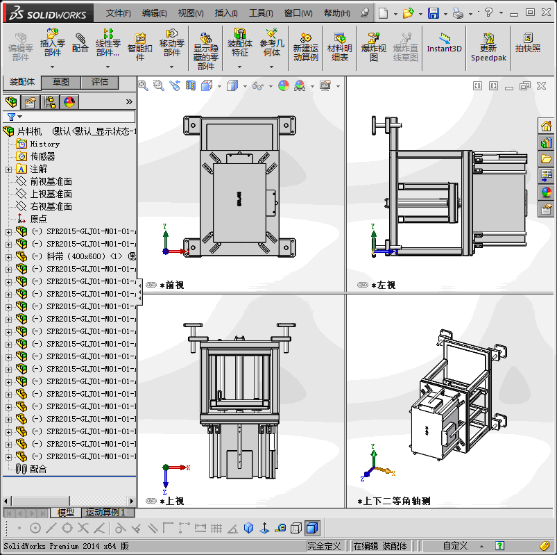Click 更新 Speedpak icon
557x555 pixels.
coord(488,47)
